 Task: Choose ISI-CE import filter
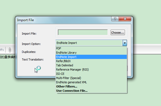point(91,74)
